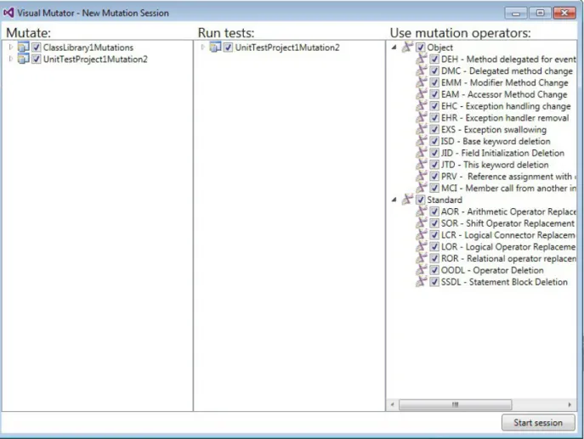The height and width of the screenshot is (439, 584).
Task: Select 'EHC - Exception handling change' row
Action: pyautogui.click(x=506, y=106)
